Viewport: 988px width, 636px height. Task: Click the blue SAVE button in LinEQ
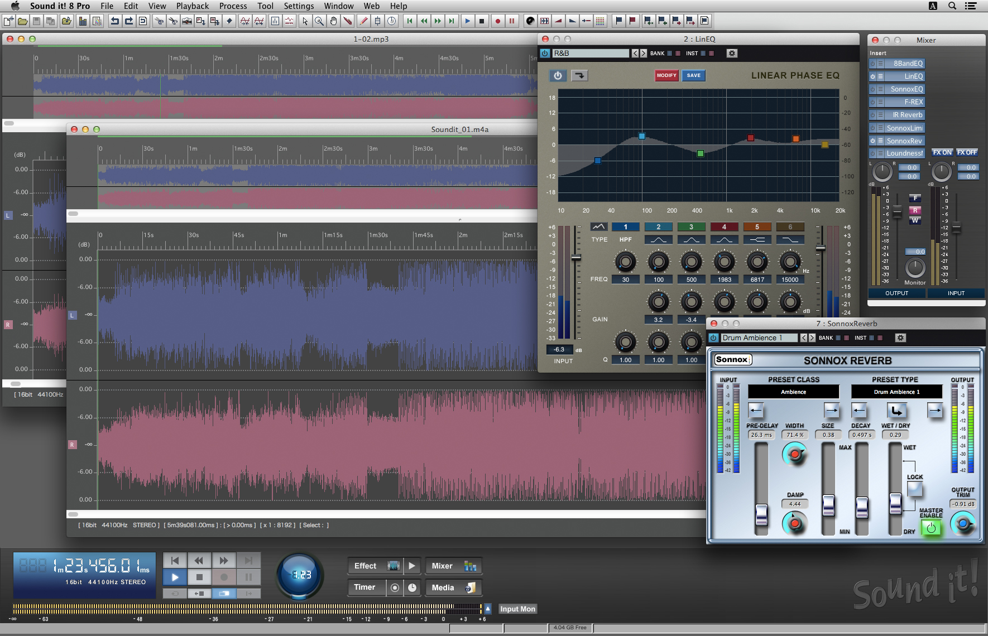[x=693, y=75]
